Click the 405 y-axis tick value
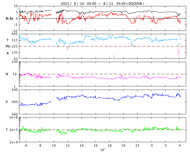The width and height of the screenshot is (190, 152). pos(15,34)
